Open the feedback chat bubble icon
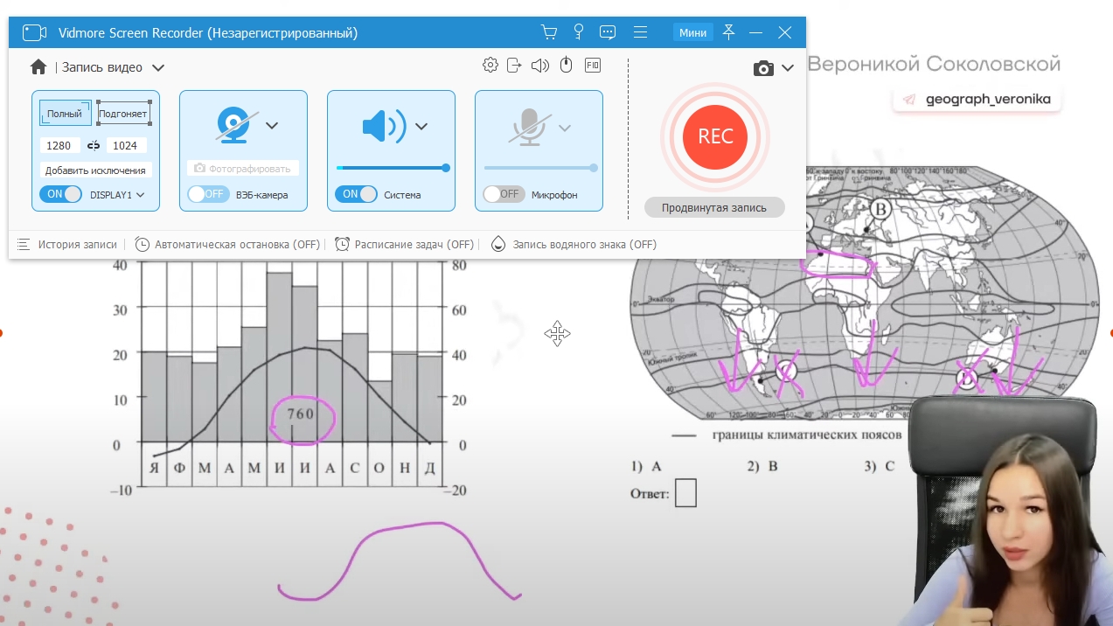Viewport: 1113px width, 626px height. coord(608,33)
